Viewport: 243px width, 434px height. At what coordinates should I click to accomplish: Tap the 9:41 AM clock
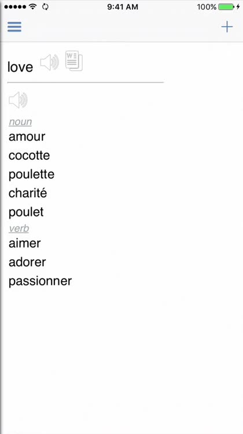[x=123, y=7]
